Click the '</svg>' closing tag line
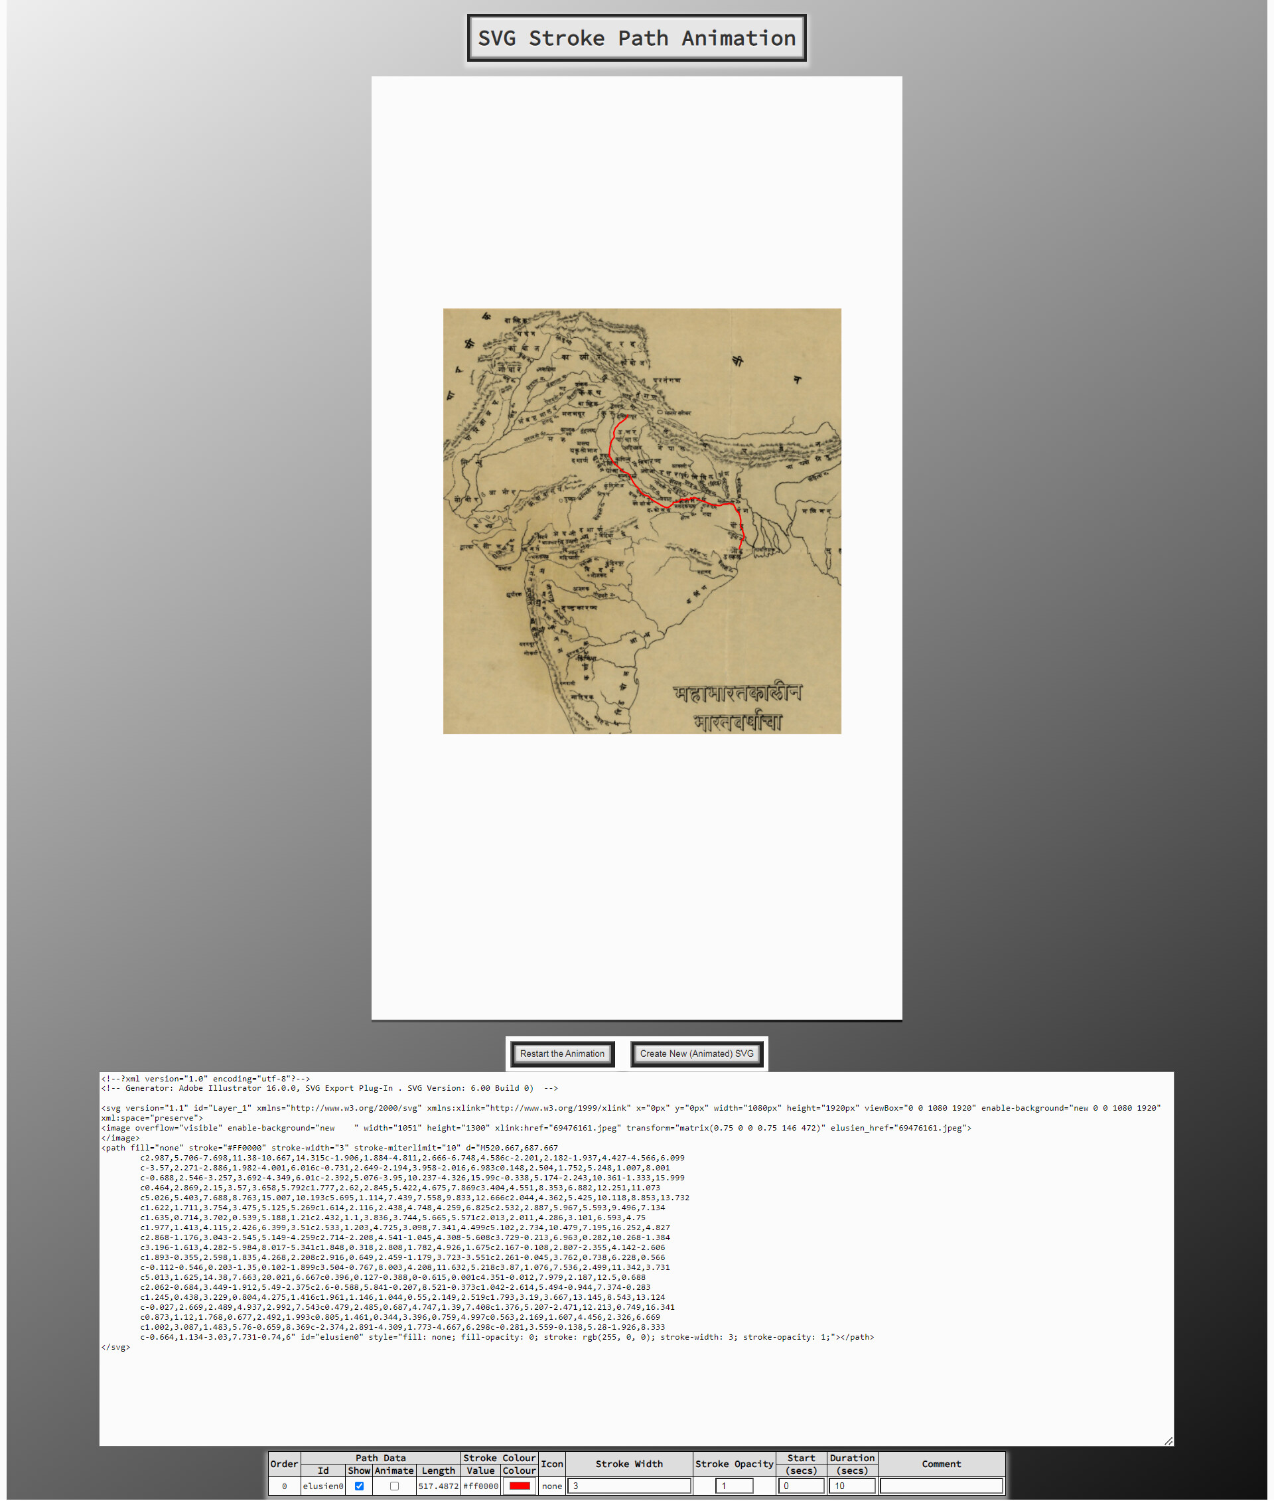Screen dimensions: 1274x1501 pos(115,1347)
